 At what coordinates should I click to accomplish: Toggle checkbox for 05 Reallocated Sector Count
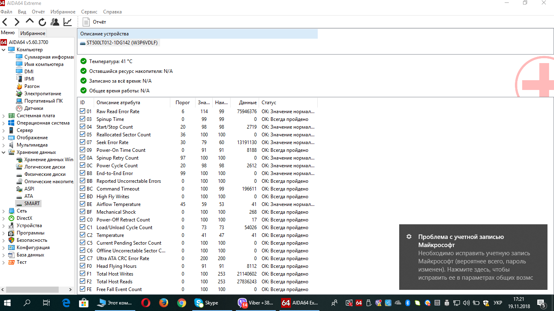point(83,135)
